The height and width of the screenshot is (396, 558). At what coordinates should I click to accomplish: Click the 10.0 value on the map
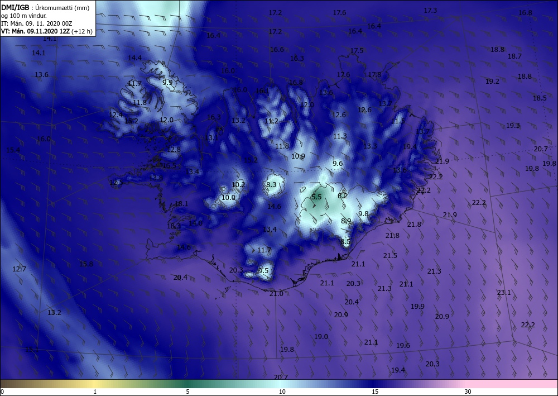tap(228, 197)
